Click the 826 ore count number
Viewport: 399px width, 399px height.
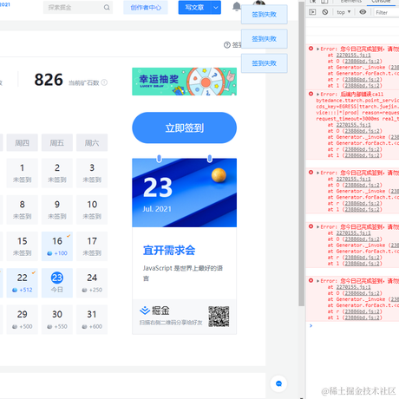(49, 80)
